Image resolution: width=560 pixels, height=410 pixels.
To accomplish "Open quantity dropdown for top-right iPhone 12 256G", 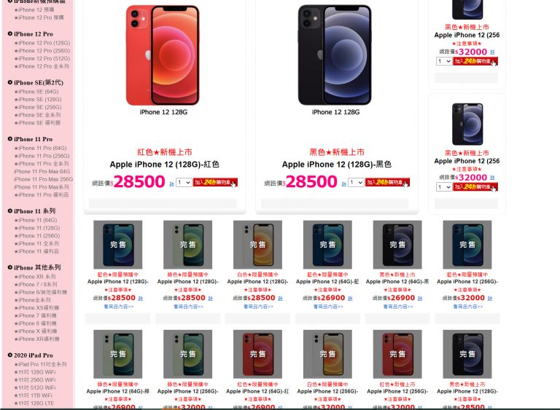I will pos(443,61).
